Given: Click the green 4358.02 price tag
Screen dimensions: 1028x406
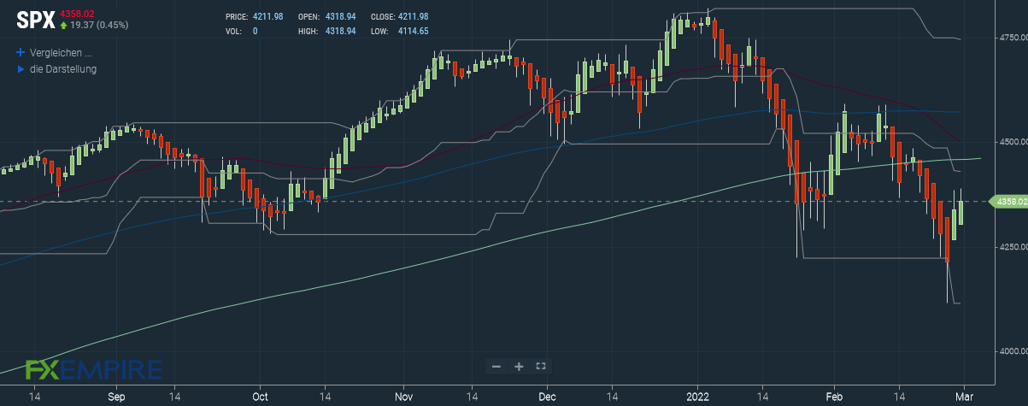Looking at the screenshot, I should [x=1008, y=202].
